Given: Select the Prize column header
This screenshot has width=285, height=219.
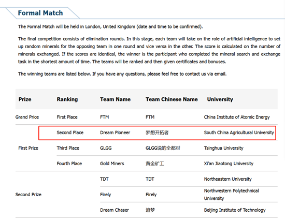Looking at the screenshot, I should [x=25, y=99].
